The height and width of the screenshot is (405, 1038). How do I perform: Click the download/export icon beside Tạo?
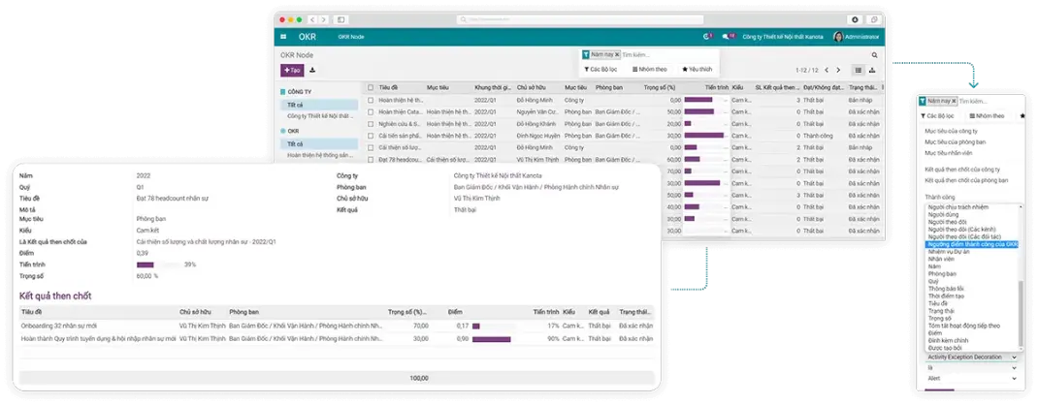(x=312, y=70)
